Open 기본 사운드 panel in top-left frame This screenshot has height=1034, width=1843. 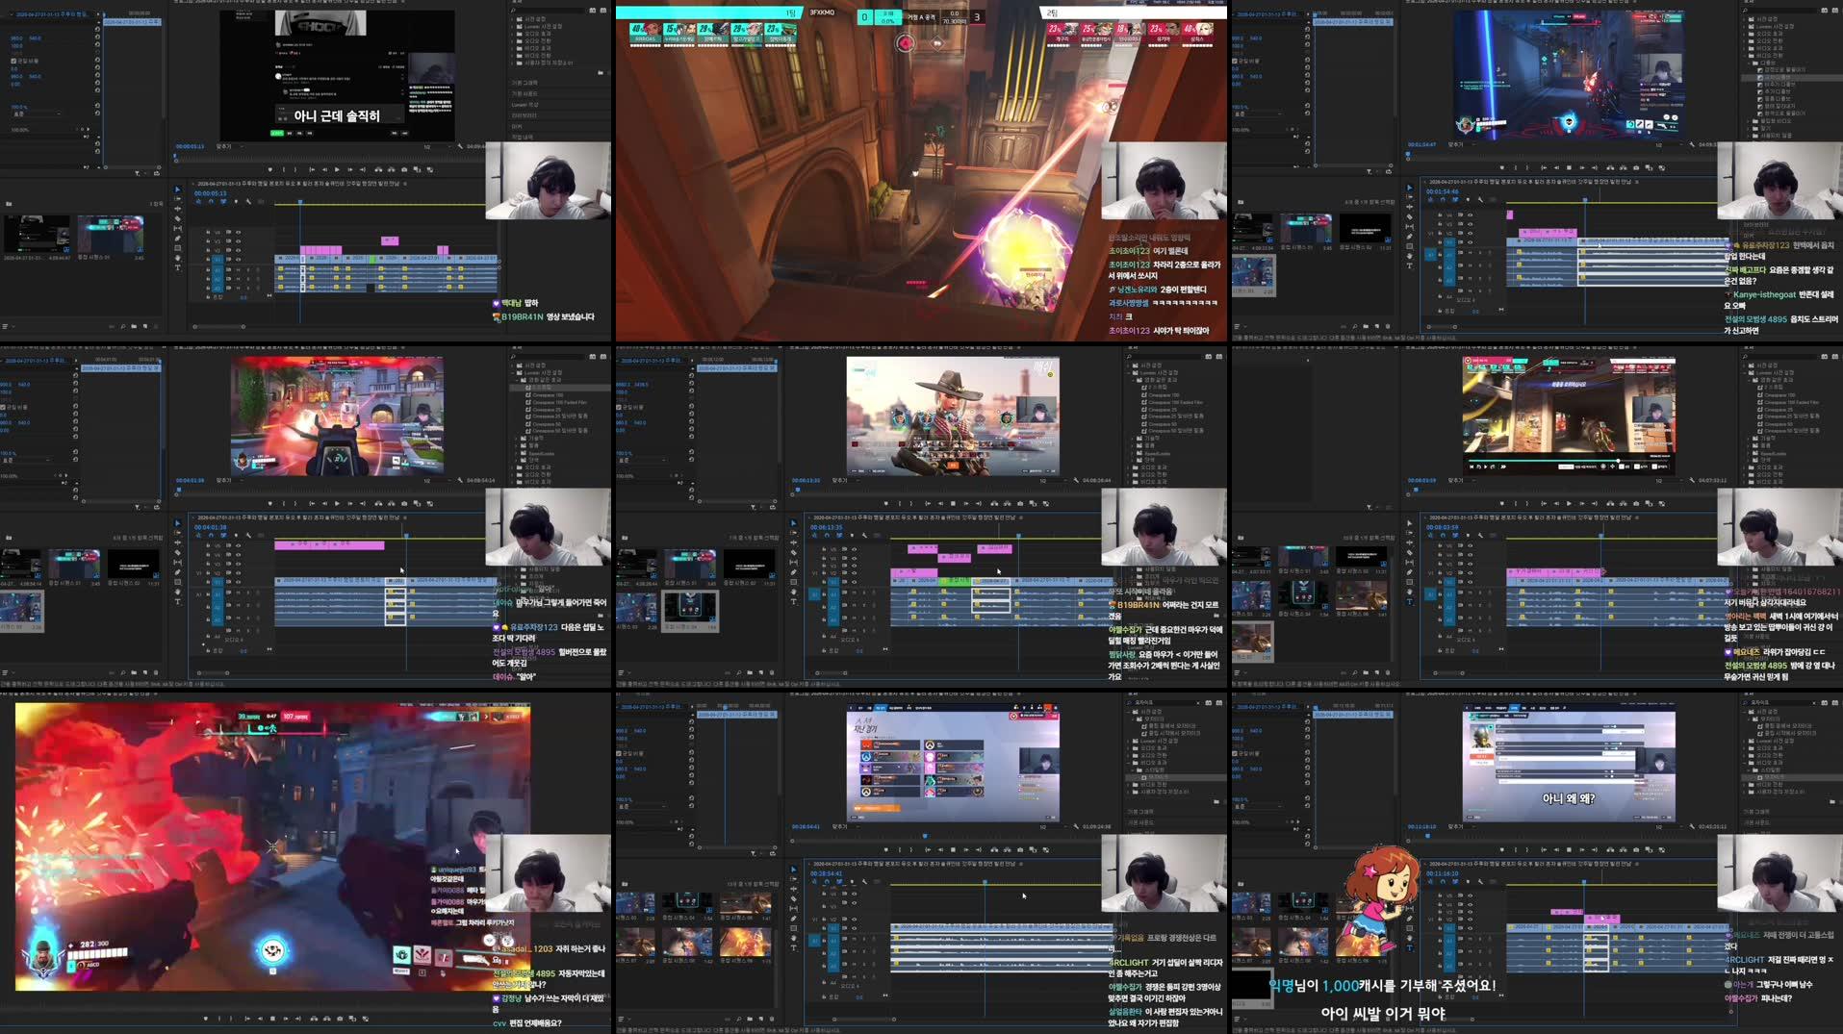point(525,93)
